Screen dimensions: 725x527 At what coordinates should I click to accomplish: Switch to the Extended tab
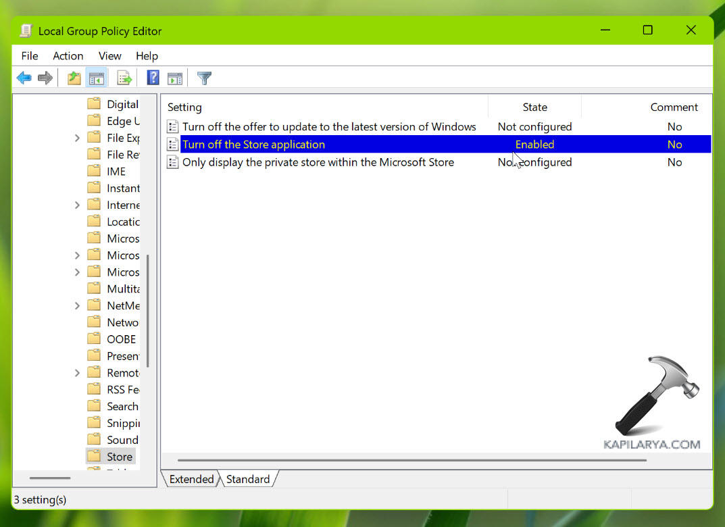click(191, 479)
